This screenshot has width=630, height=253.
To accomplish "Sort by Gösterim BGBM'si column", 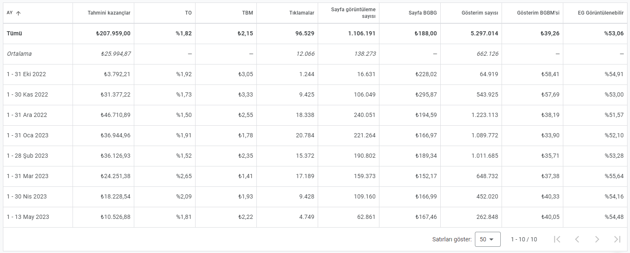I will click(x=538, y=13).
